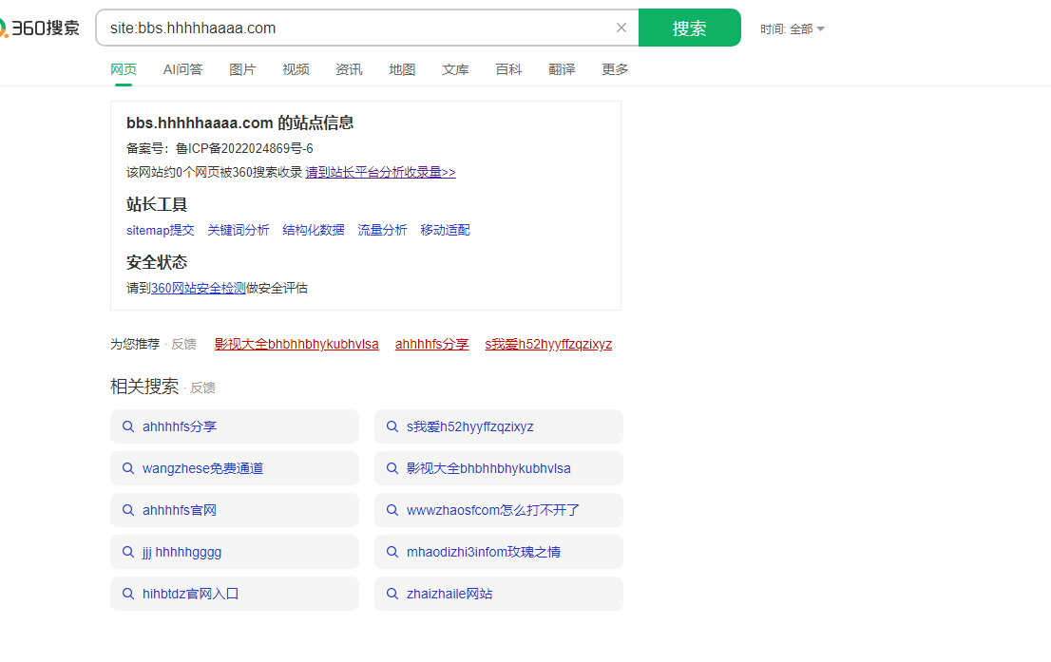
Task: Select related search mhaodizhi3infom玫瑰之情
Action: click(499, 552)
